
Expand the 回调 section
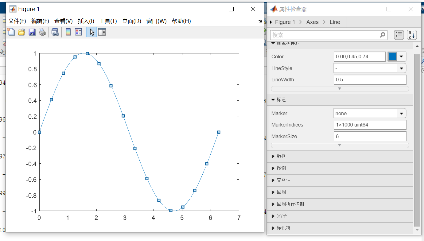pyautogui.click(x=281, y=192)
